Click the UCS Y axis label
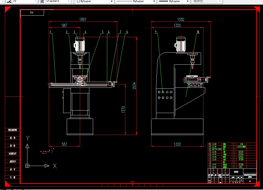 pos(28,138)
